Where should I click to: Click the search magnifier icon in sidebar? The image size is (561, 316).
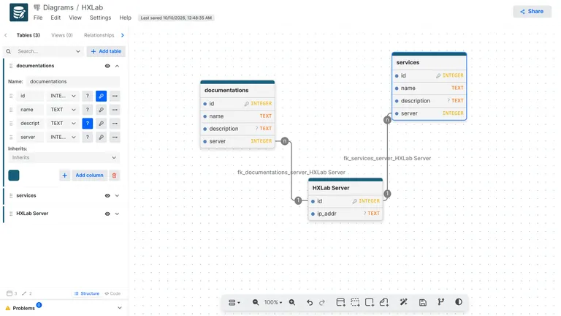pos(9,52)
